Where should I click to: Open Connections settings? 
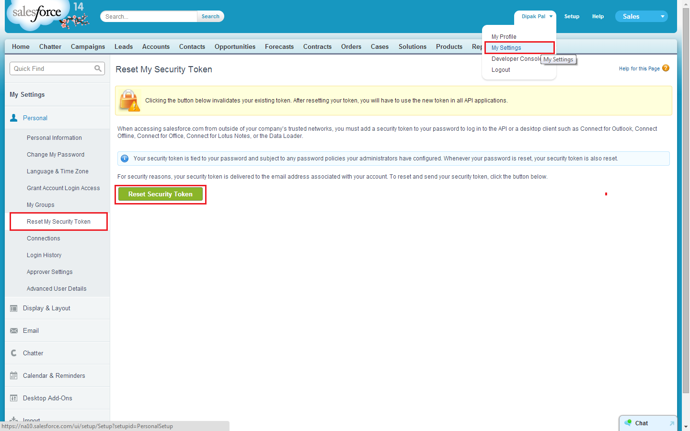44,238
